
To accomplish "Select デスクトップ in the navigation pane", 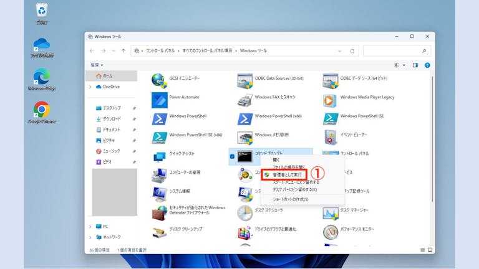I will [112, 108].
